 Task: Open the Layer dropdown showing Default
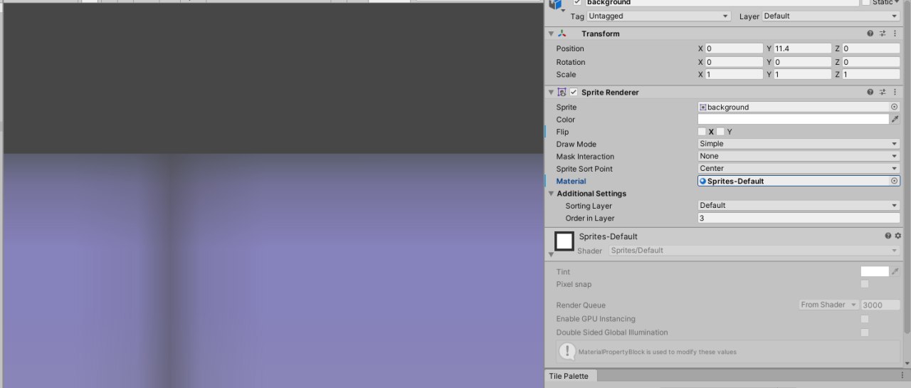point(831,16)
